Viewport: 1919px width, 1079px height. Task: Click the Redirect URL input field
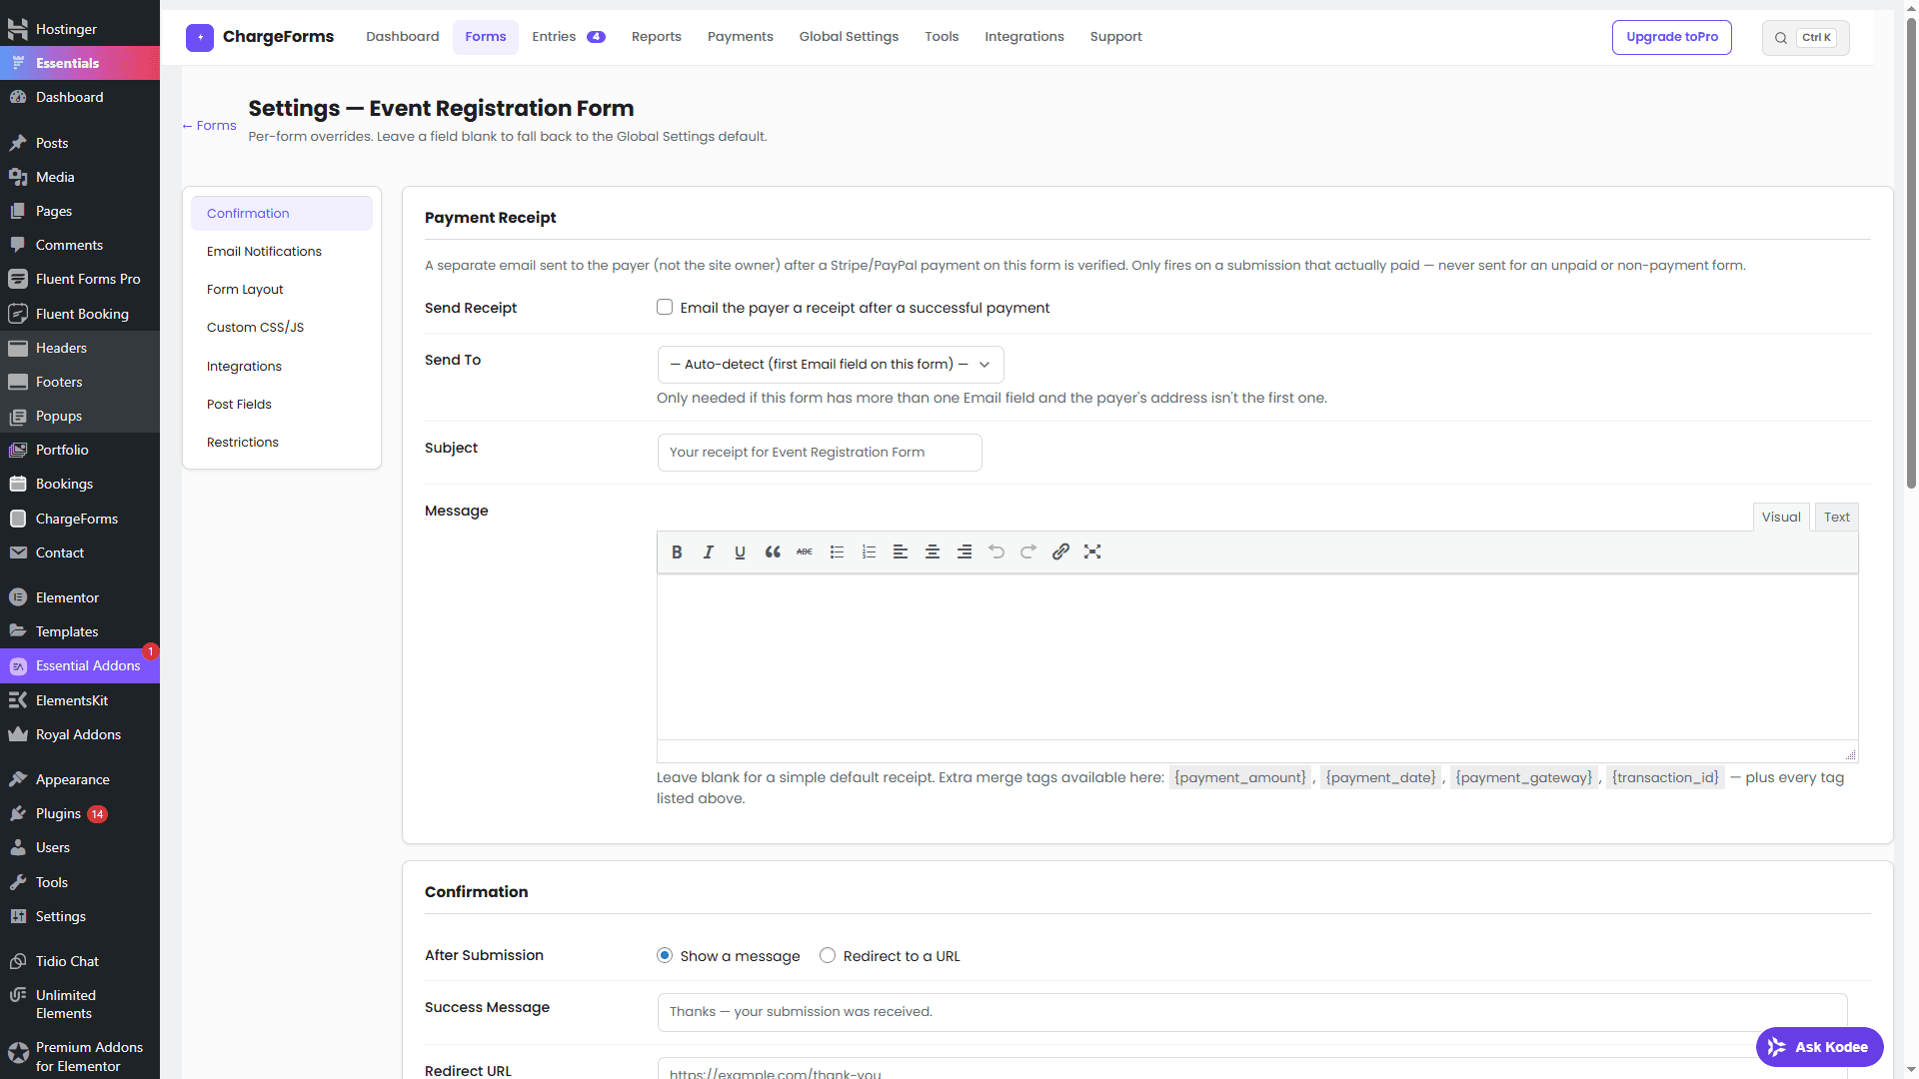pos(1252,1069)
